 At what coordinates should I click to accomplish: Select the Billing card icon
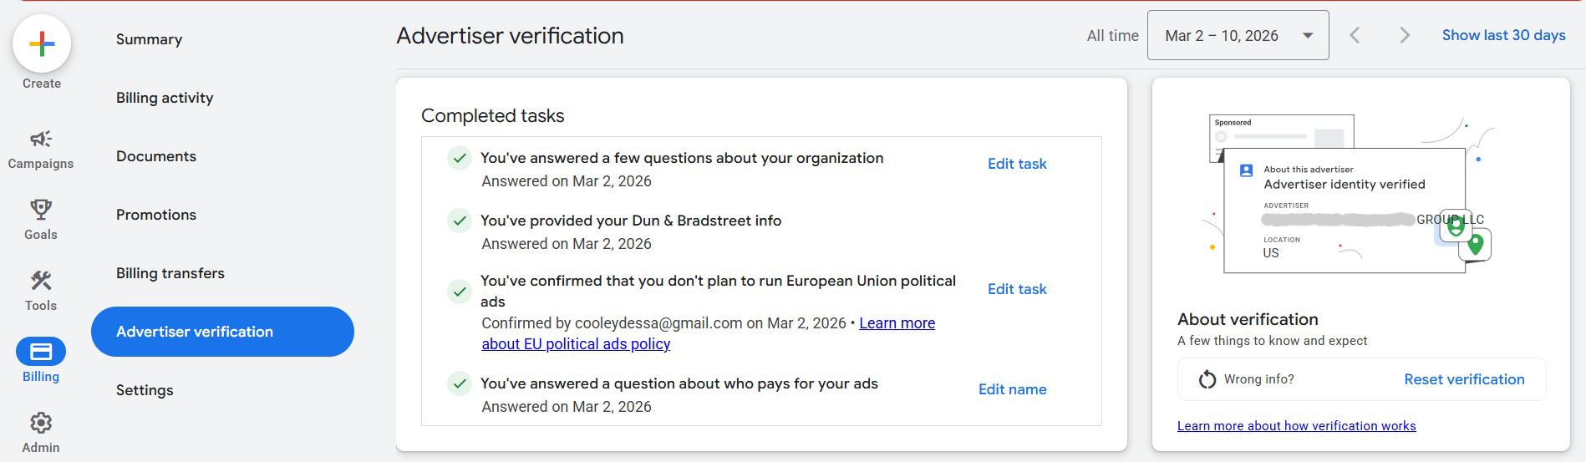41,352
